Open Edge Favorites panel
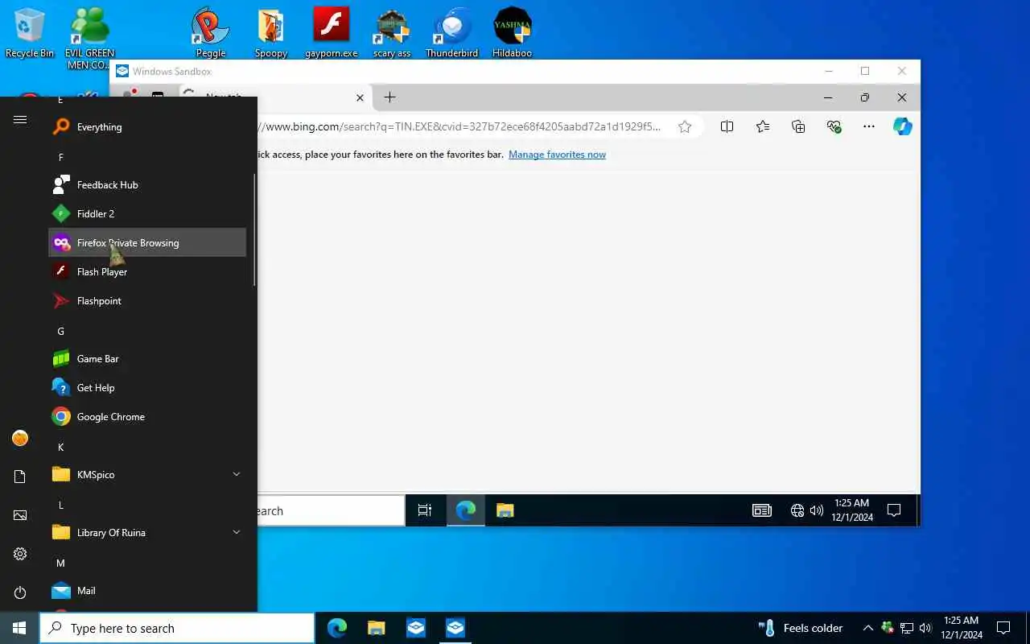1030x644 pixels. pos(763,126)
